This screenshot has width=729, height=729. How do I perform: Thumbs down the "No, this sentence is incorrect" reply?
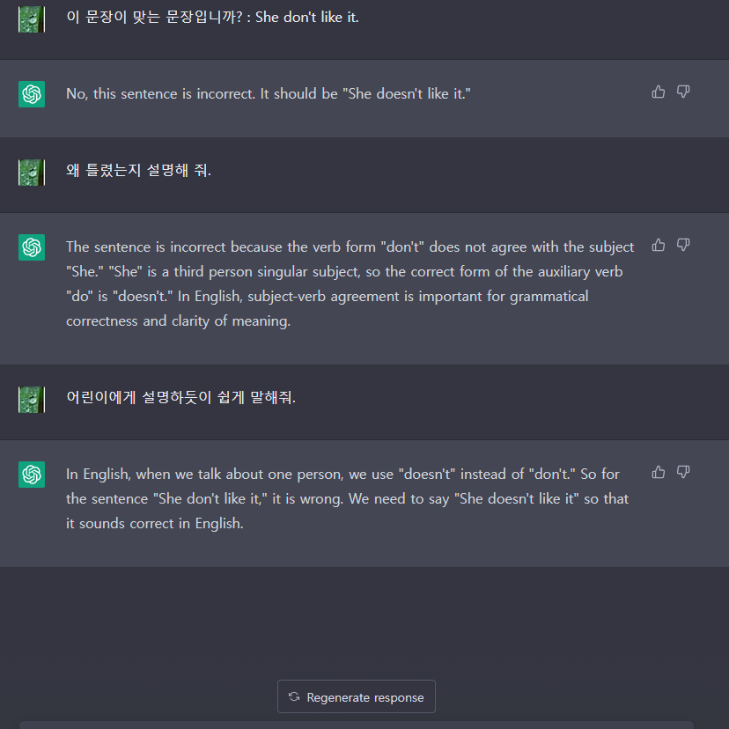(683, 92)
